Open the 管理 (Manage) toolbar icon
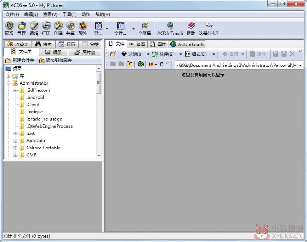This screenshot has width=307, height=242. click(21, 28)
